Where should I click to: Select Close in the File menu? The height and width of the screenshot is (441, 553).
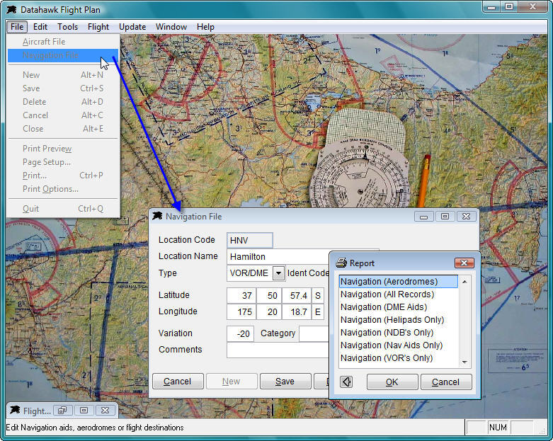(x=63, y=129)
